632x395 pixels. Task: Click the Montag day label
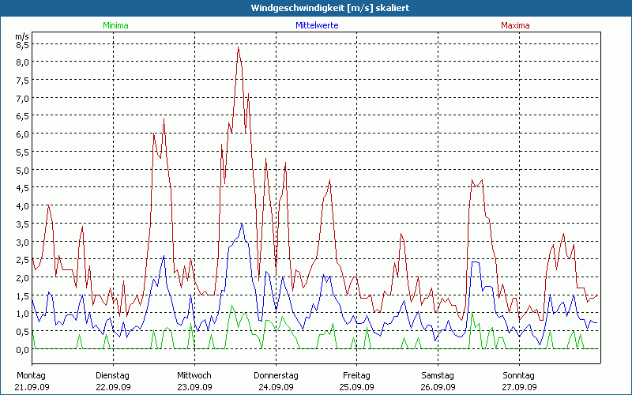tap(31, 376)
